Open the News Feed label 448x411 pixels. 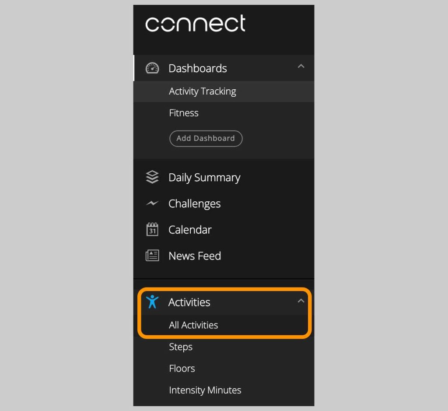pos(195,256)
